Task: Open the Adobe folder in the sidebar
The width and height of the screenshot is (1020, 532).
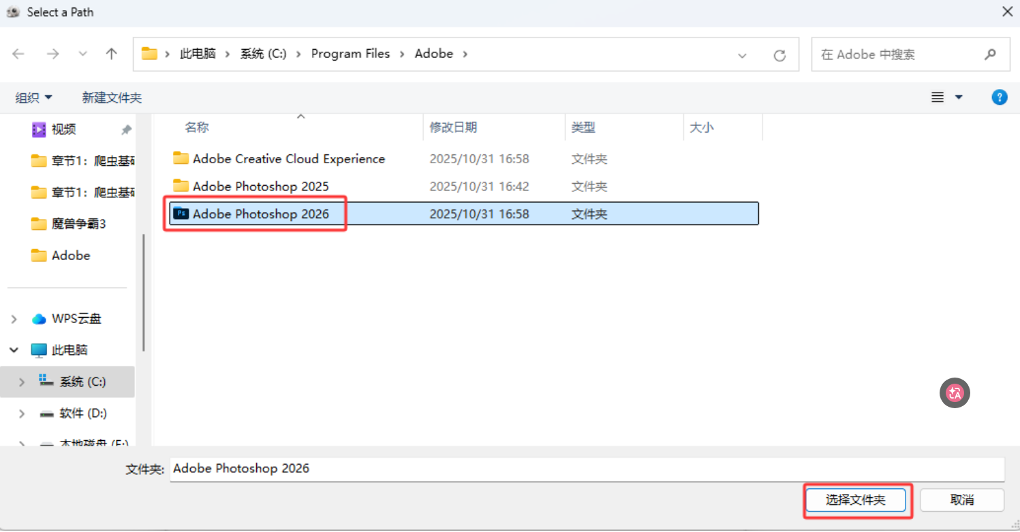Action: click(61, 255)
